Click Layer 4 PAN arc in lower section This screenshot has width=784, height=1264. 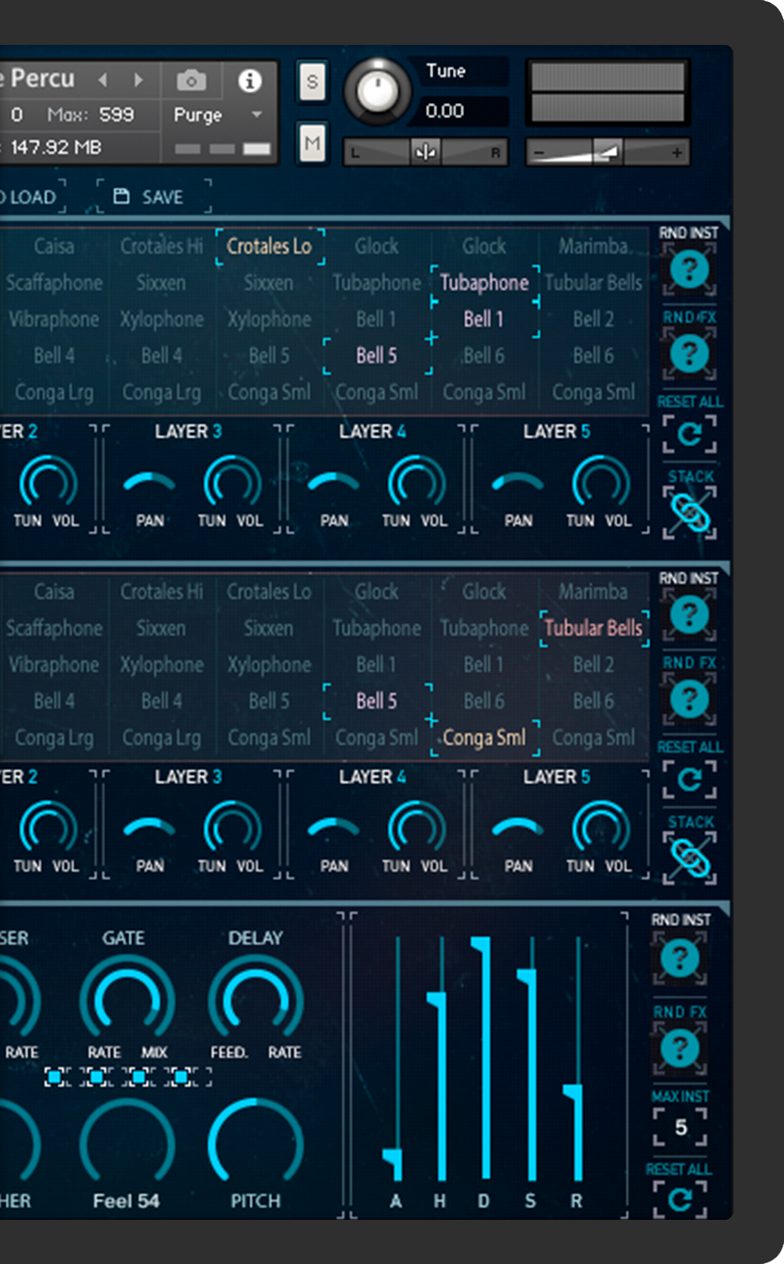(x=334, y=827)
